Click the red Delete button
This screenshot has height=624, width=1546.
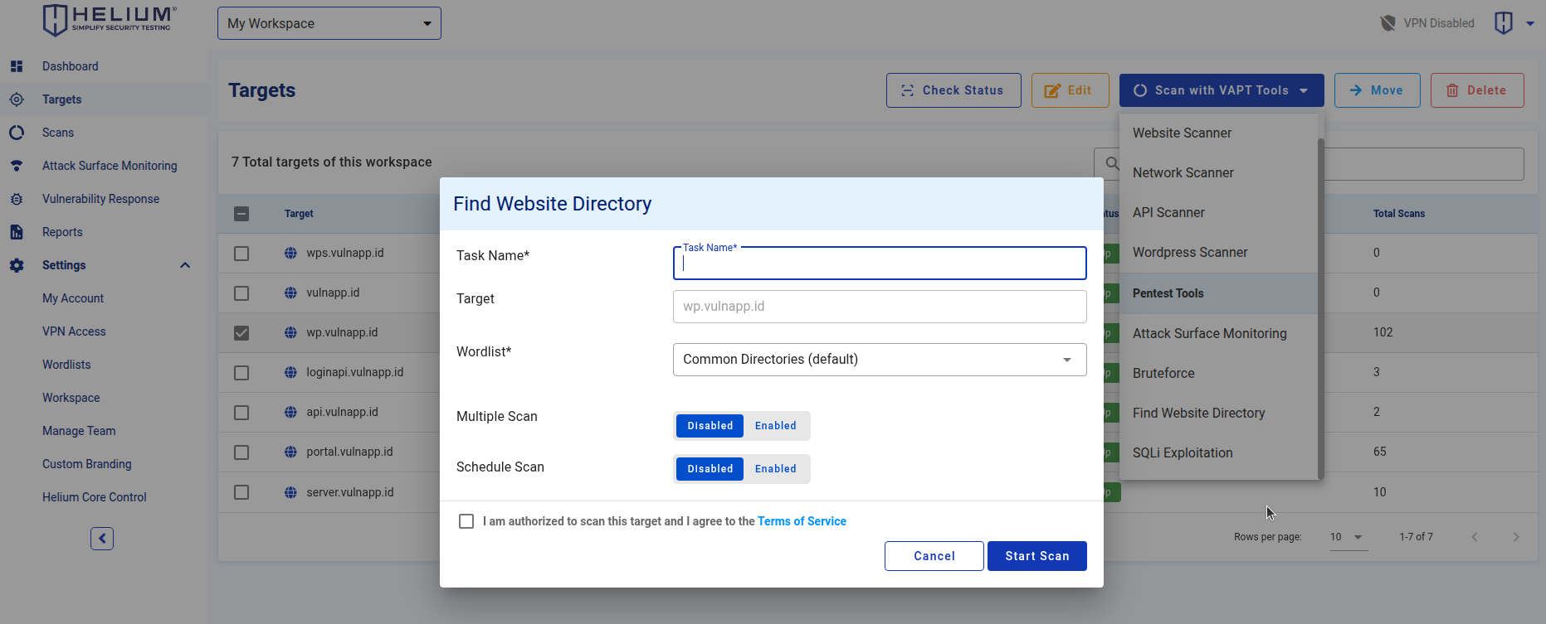coord(1477,90)
